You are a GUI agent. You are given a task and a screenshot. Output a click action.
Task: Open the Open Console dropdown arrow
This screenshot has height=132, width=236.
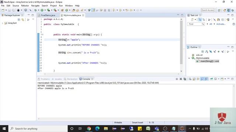coord(225,79)
